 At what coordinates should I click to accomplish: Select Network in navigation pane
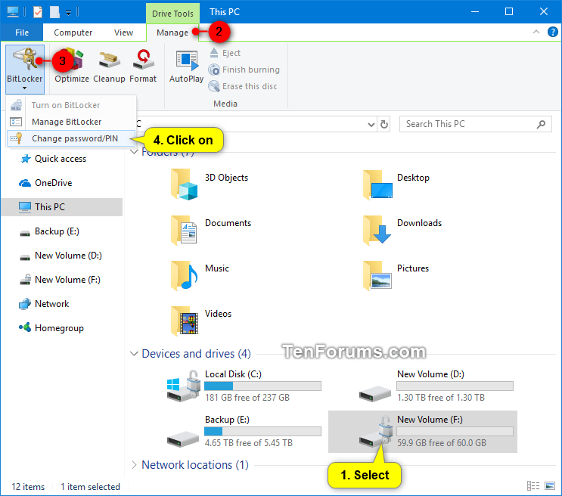click(x=44, y=304)
